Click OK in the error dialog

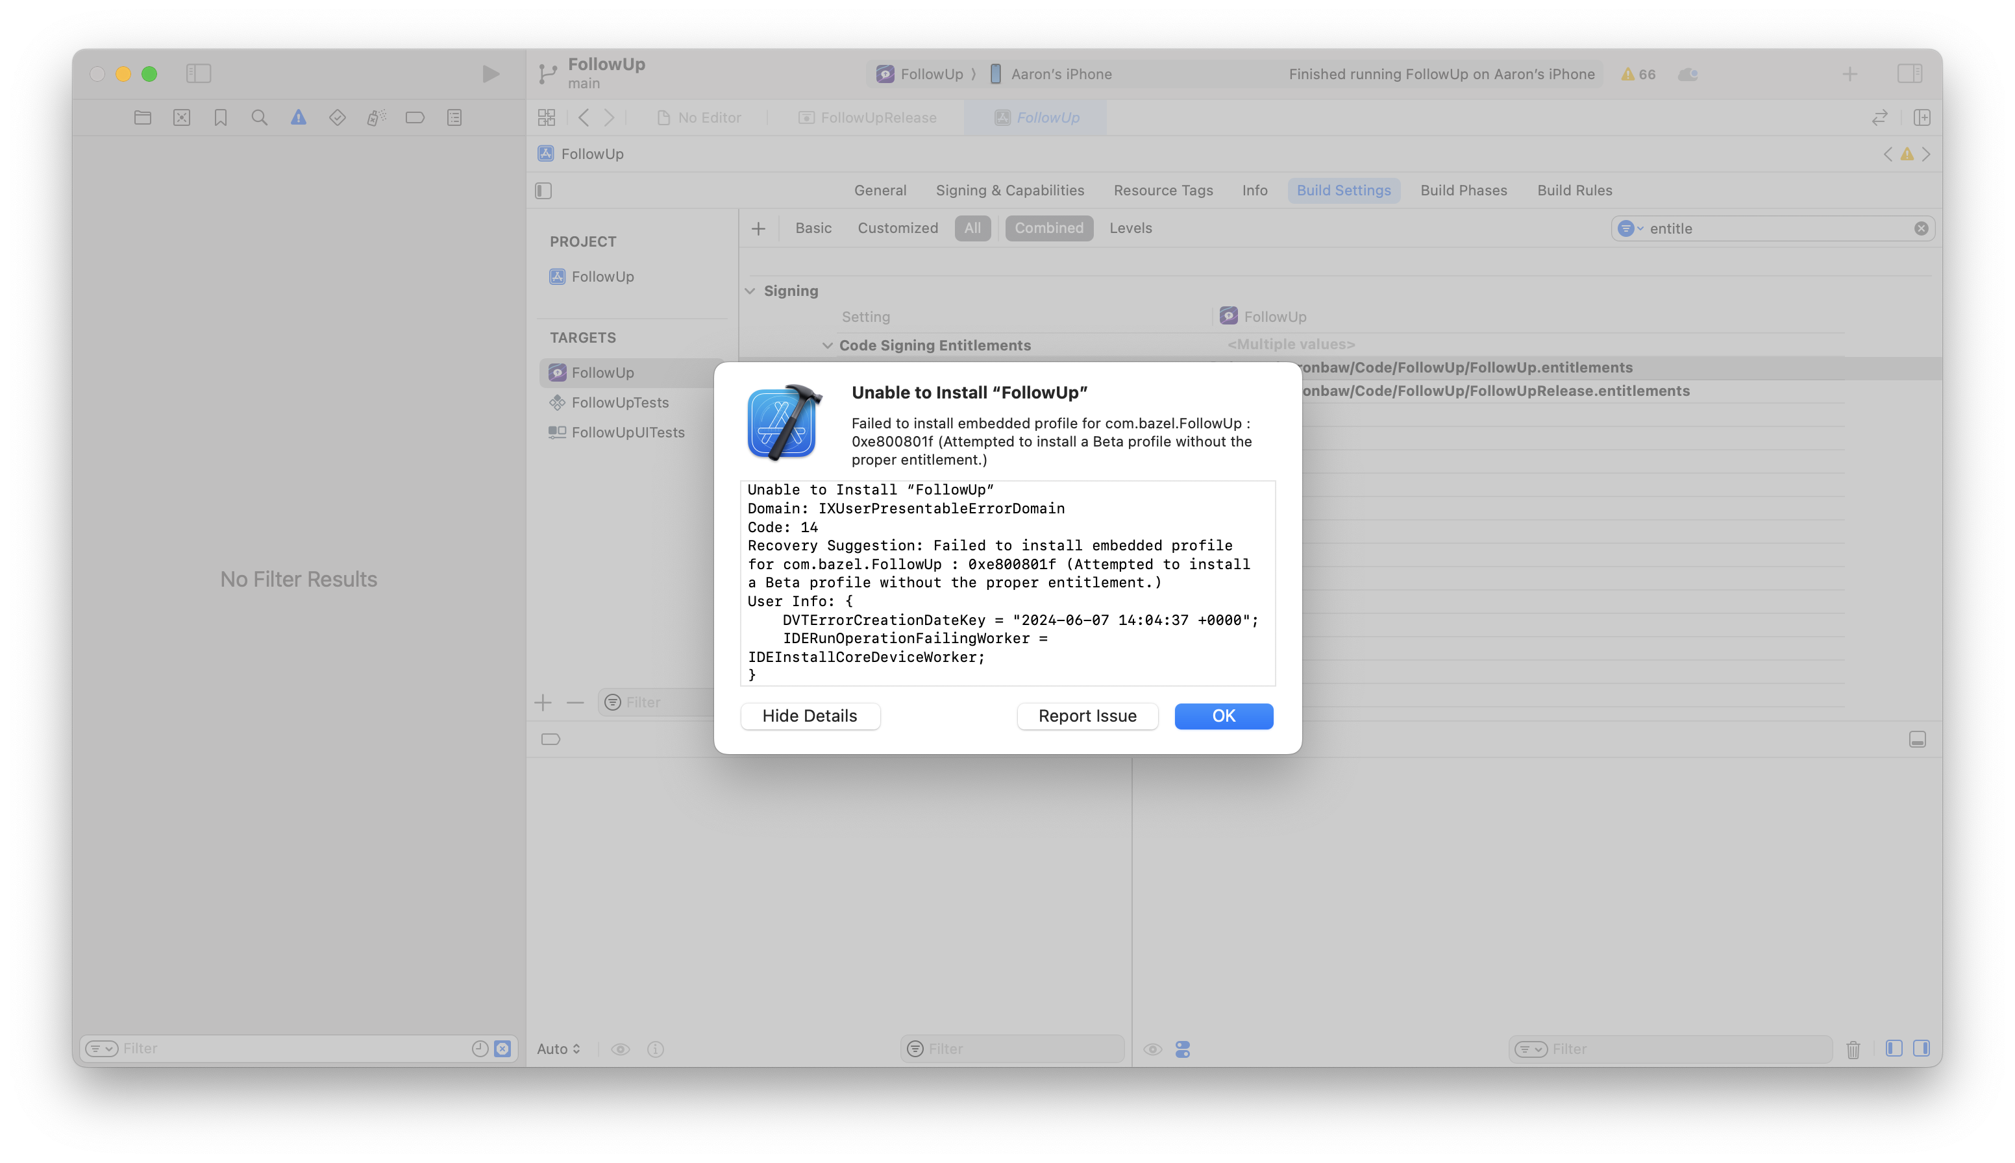1223,716
